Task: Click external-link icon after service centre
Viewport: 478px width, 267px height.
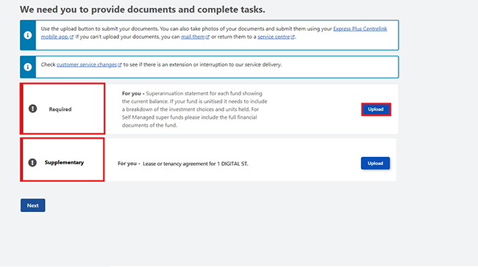Action: (x=293, y=37)
